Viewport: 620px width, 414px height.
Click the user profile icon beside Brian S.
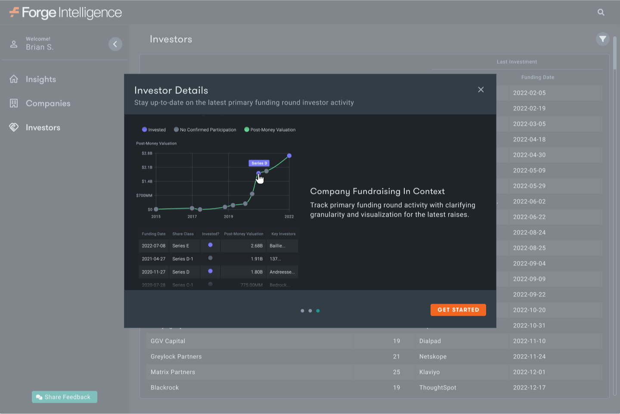point(13,43)
